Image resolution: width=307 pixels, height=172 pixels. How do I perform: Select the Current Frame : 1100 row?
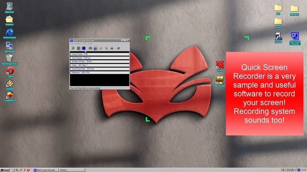pyautogui.click(x=100, y=54)
